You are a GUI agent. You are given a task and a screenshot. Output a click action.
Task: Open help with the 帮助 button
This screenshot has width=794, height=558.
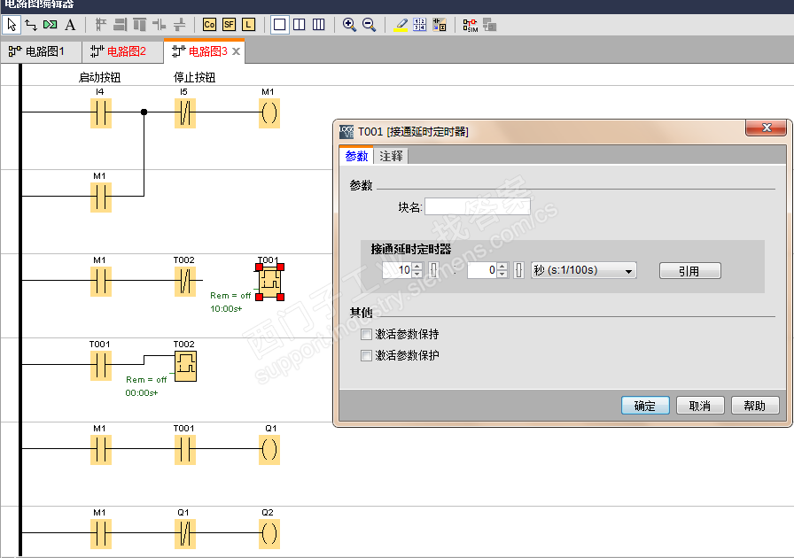754,406
